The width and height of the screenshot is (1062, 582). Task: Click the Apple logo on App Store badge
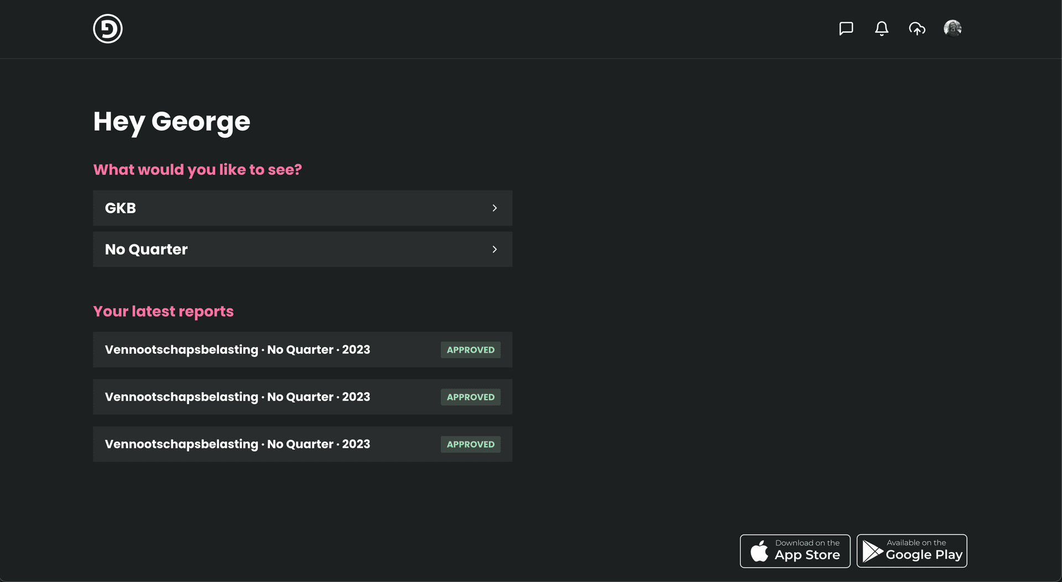[x=759, y=551]
